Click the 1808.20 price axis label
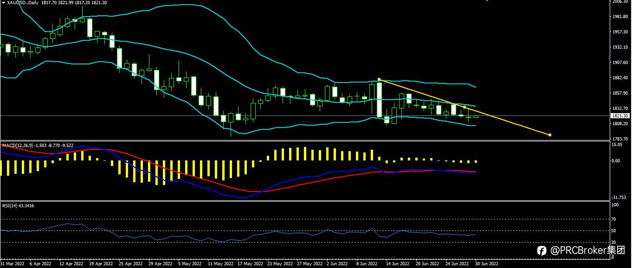 [x=620, y=124]
